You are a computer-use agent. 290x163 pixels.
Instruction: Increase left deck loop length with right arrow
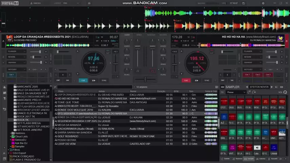tap(69, 75)
